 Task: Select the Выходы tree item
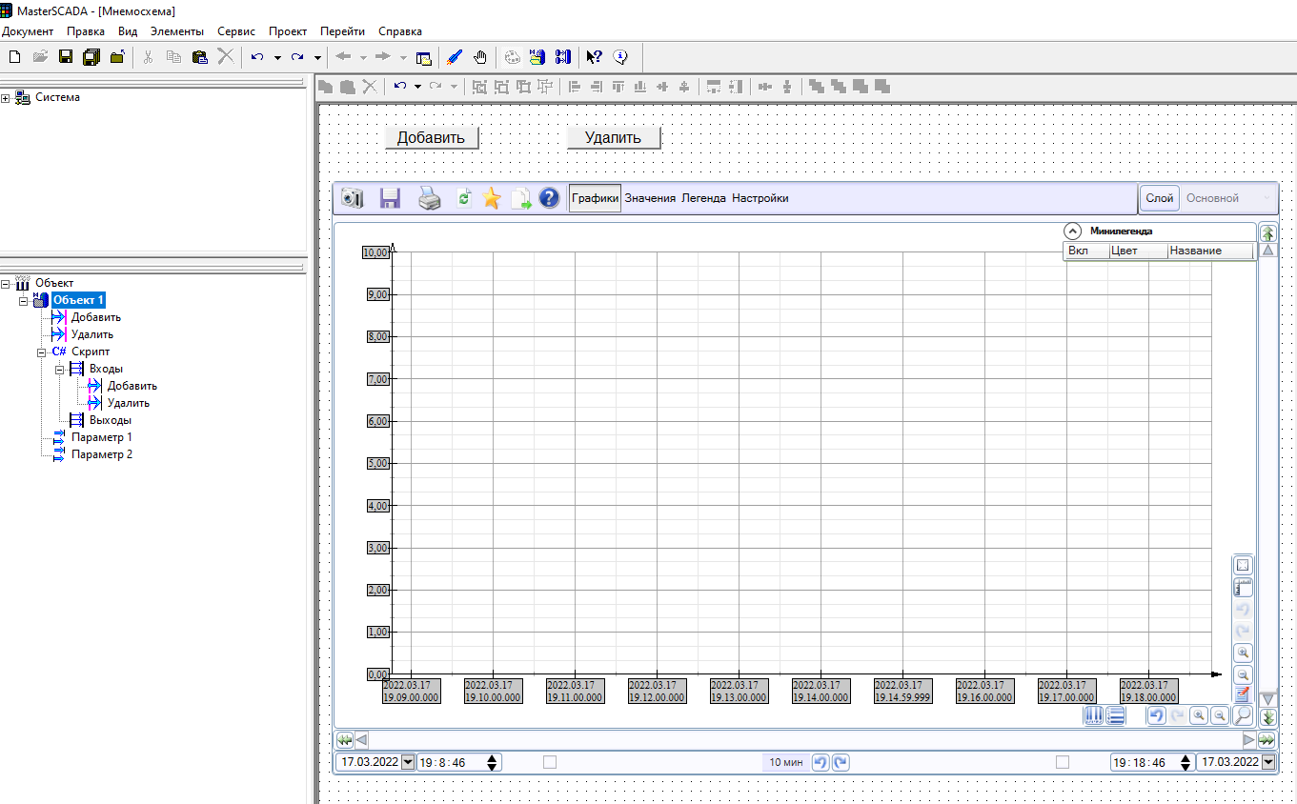(111, 420)
